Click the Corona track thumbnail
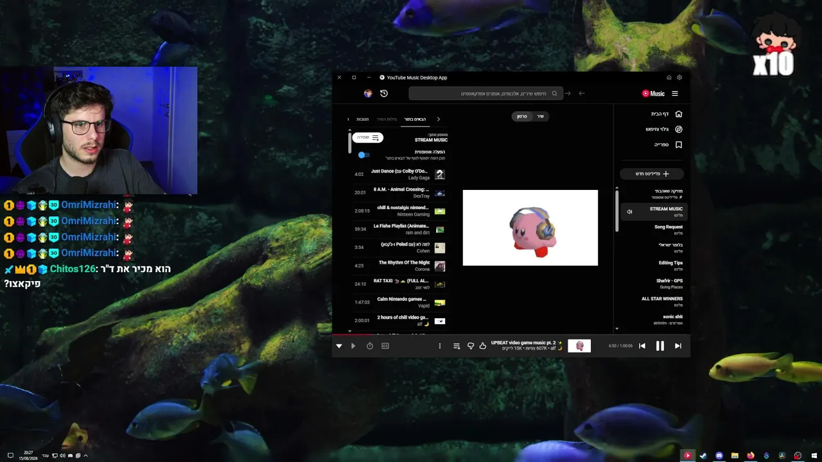 pyautogui.click(x=440, y=266)
